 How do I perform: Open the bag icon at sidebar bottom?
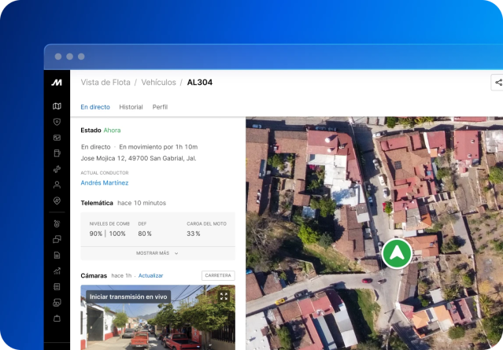57,319
